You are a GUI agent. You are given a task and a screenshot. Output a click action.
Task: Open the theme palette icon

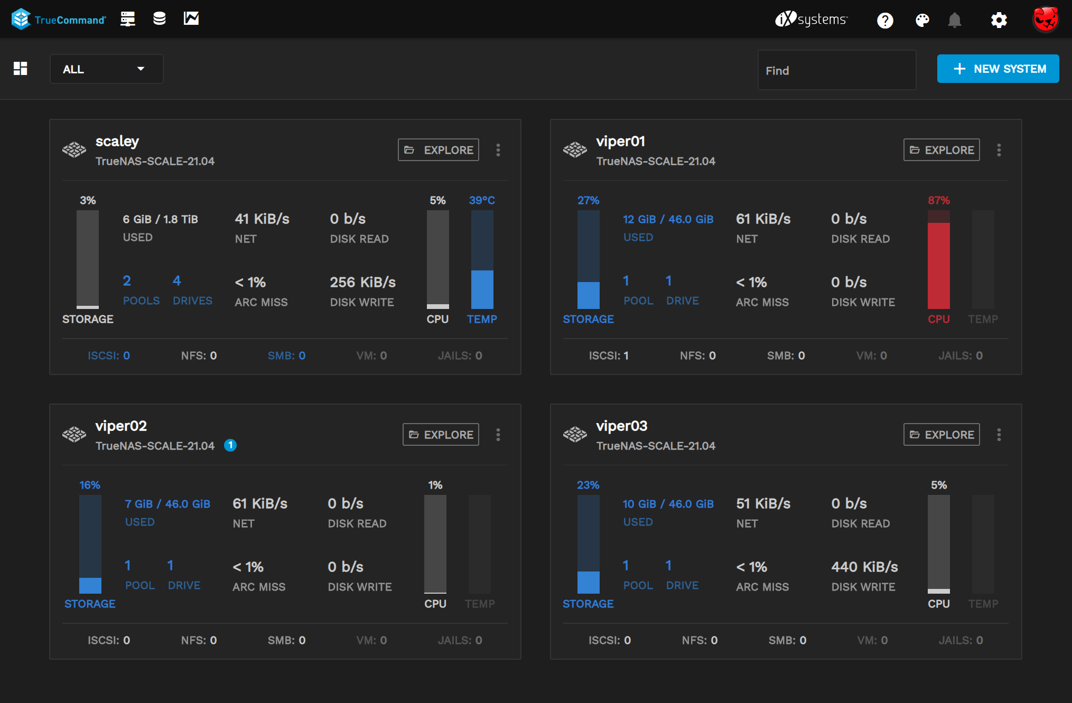(x=922, y=20)
